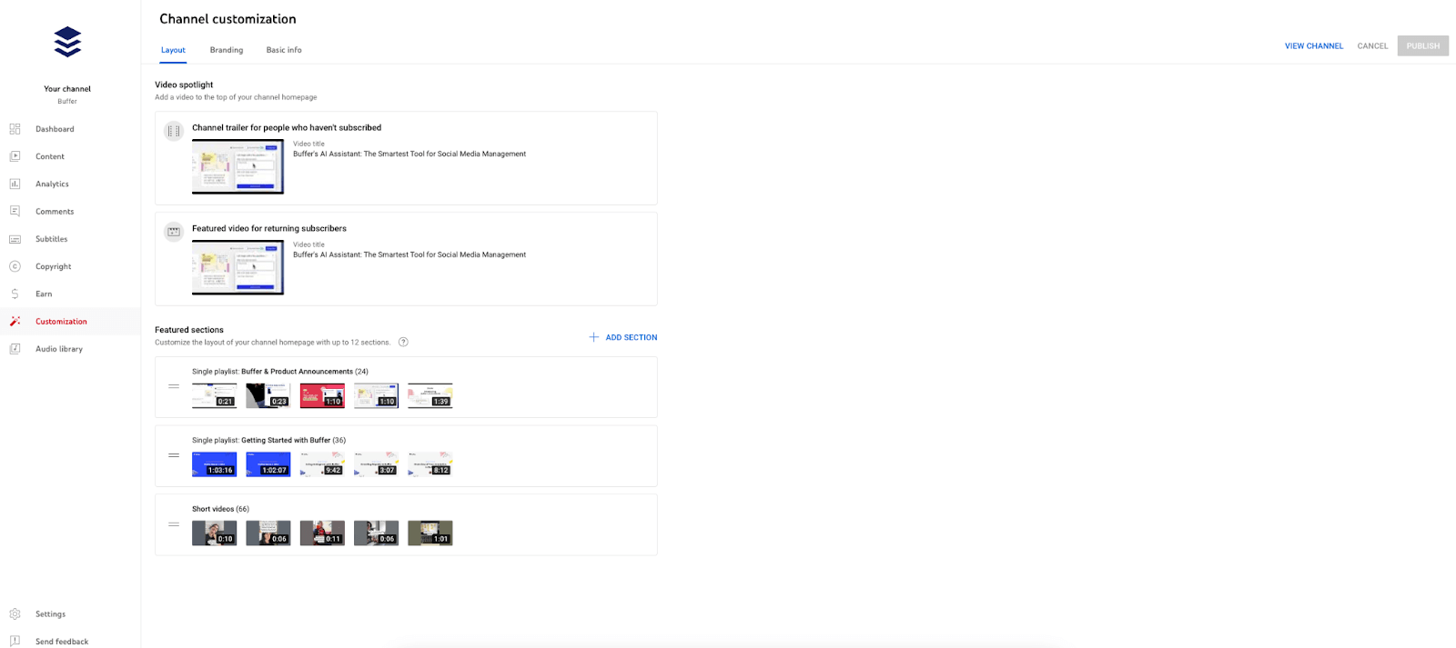This screenshot has height=648, width=1456.
Task: Open the Subtitles icon in sidebar
Action: click(x=15, y=239)
